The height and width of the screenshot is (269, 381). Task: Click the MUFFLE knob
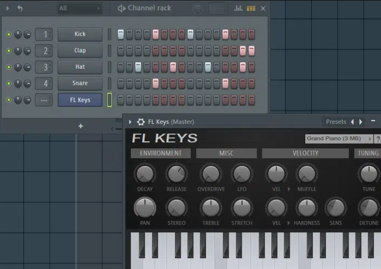tap(307, 174)
